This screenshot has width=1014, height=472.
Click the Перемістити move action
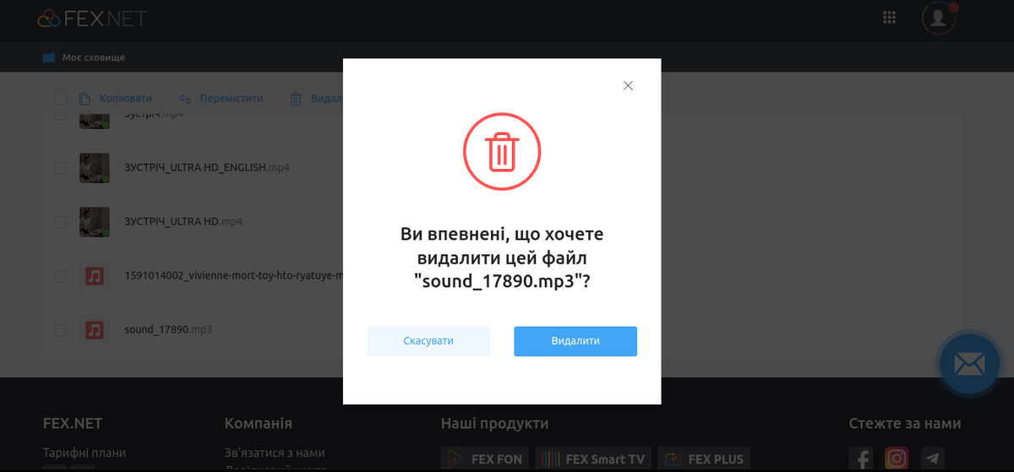tap(221, 99)
